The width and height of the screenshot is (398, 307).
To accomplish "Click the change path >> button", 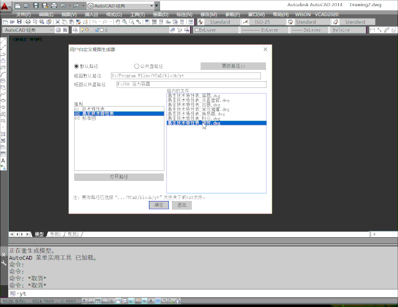I will [234, 66].
